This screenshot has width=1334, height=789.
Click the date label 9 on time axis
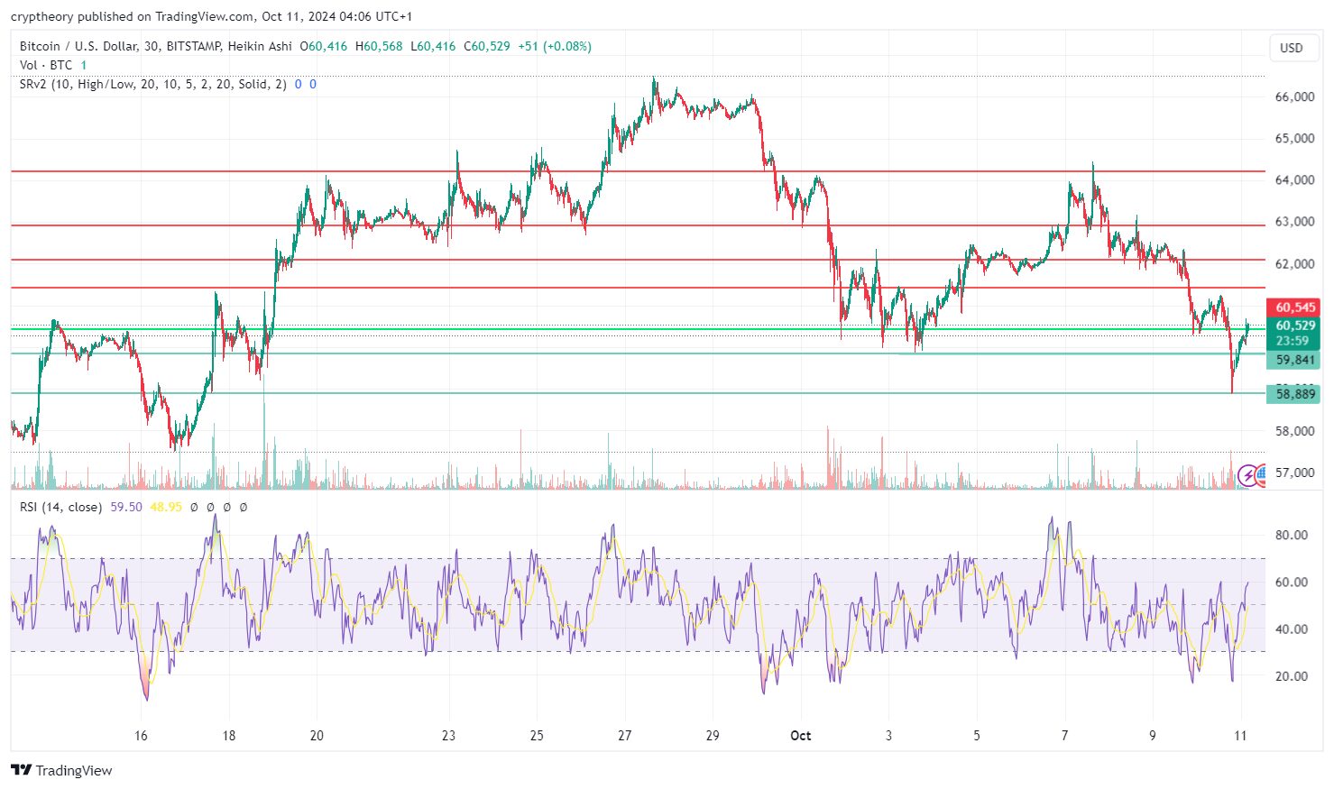pos(1153,736)
